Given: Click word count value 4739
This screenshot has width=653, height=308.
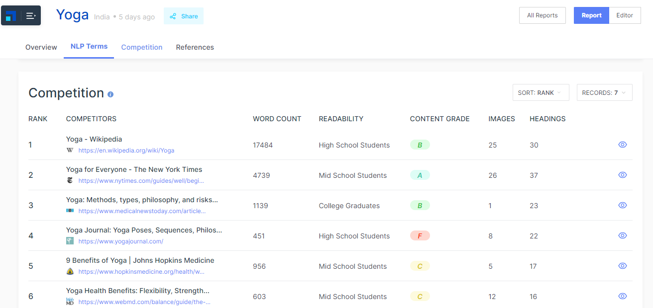Looking at the screenshot, I should point(261,175).
